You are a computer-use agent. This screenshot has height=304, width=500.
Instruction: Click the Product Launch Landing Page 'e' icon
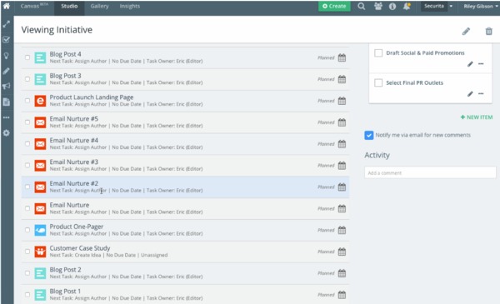(40, 101)
